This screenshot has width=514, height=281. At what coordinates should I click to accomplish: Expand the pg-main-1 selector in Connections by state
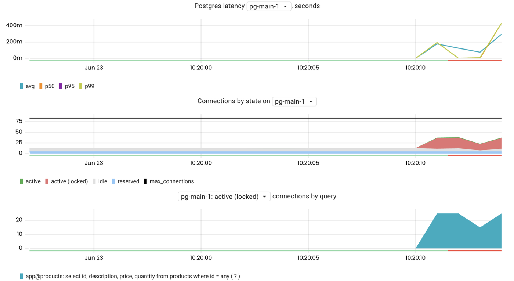[x=294, y=102]
